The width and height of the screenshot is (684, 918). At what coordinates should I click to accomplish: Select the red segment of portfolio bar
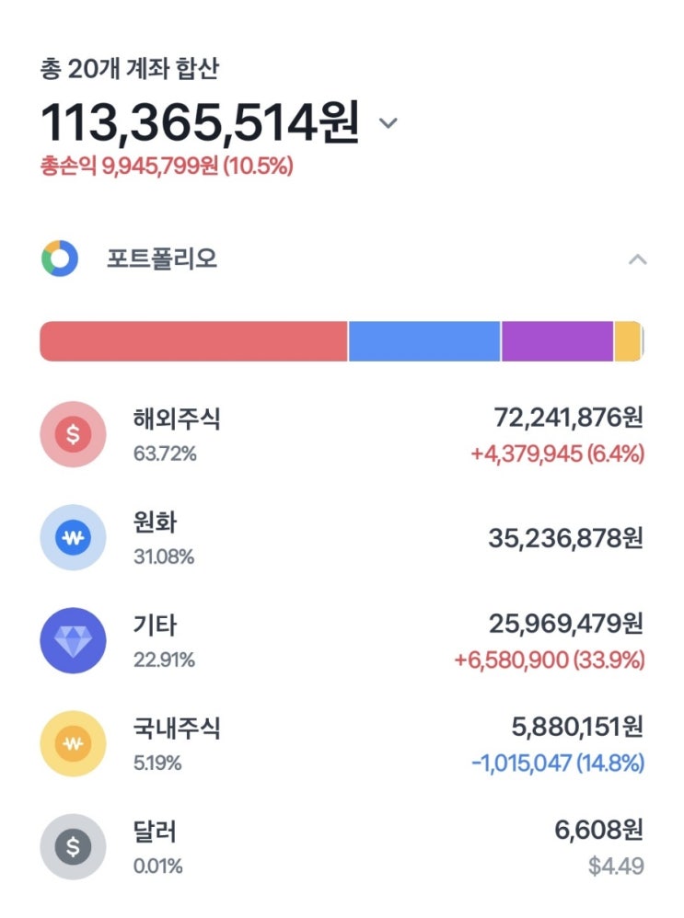pyautogui.click(x=193, y=341)
